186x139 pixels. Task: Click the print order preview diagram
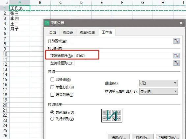click(x=112, y=116)
